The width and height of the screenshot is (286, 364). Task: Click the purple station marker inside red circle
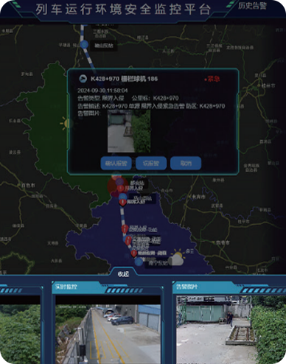click(119, 182)
